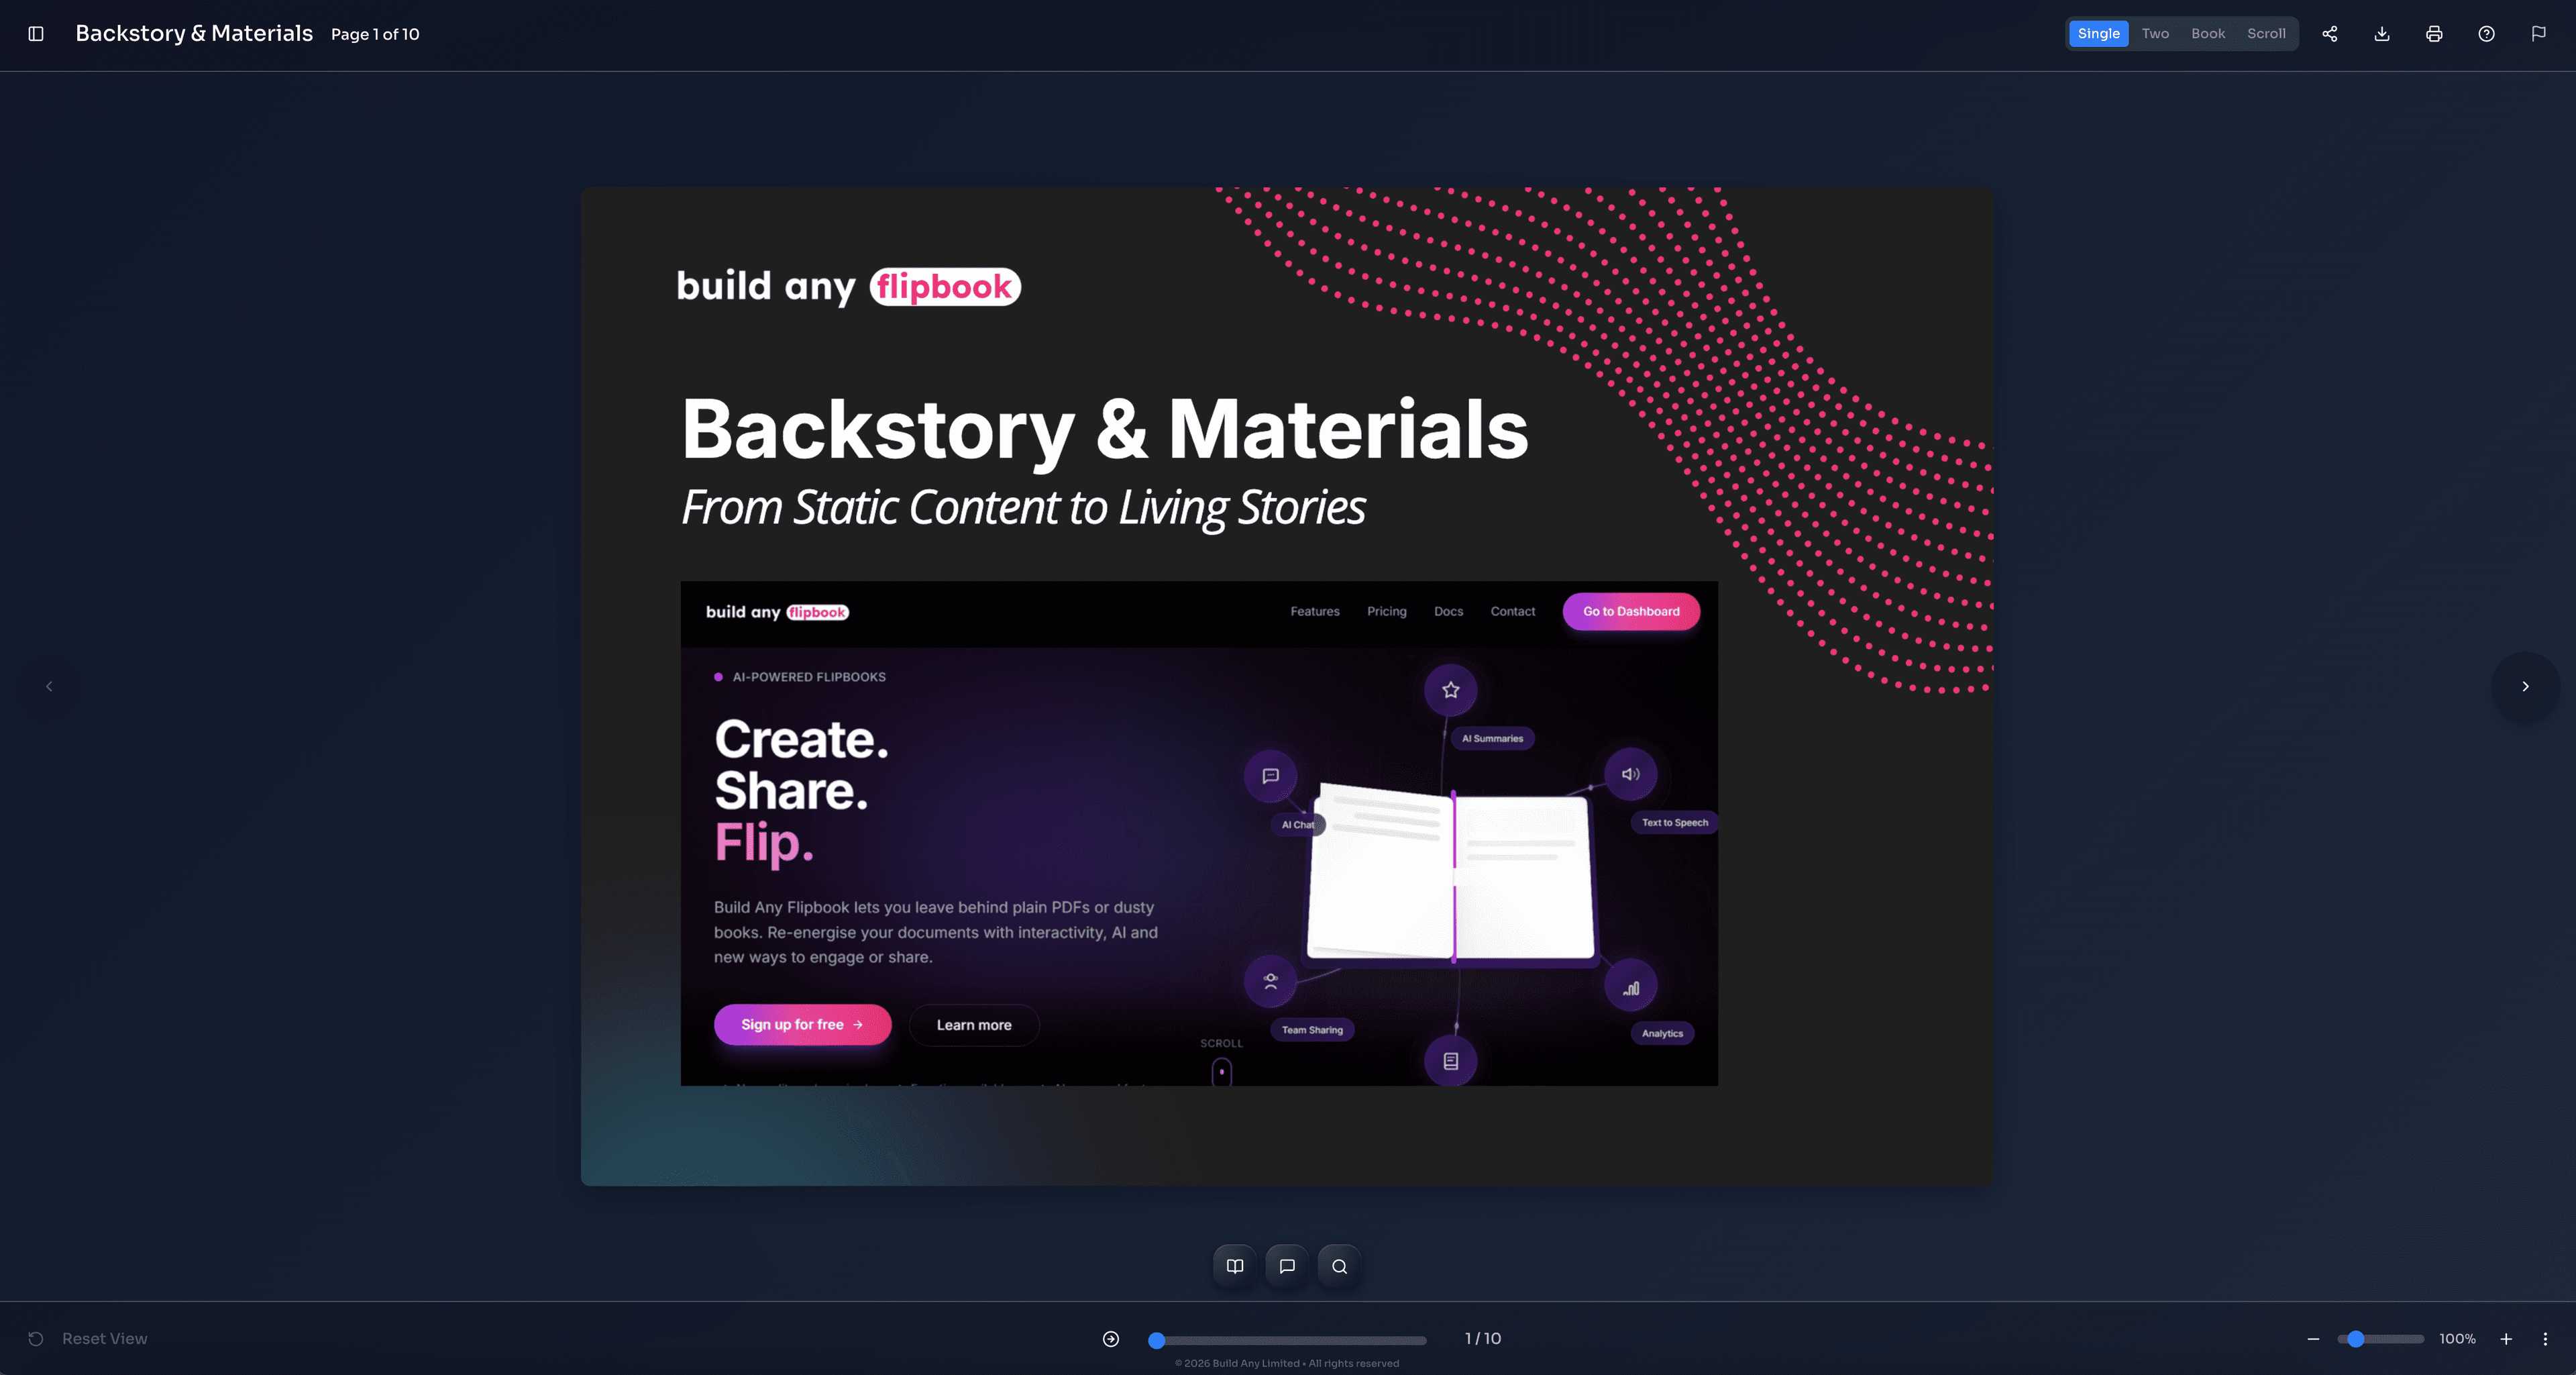Click Backstory & Materials header title
This screenshot has width=2576, height=1375.
click(x=194, y=33)
